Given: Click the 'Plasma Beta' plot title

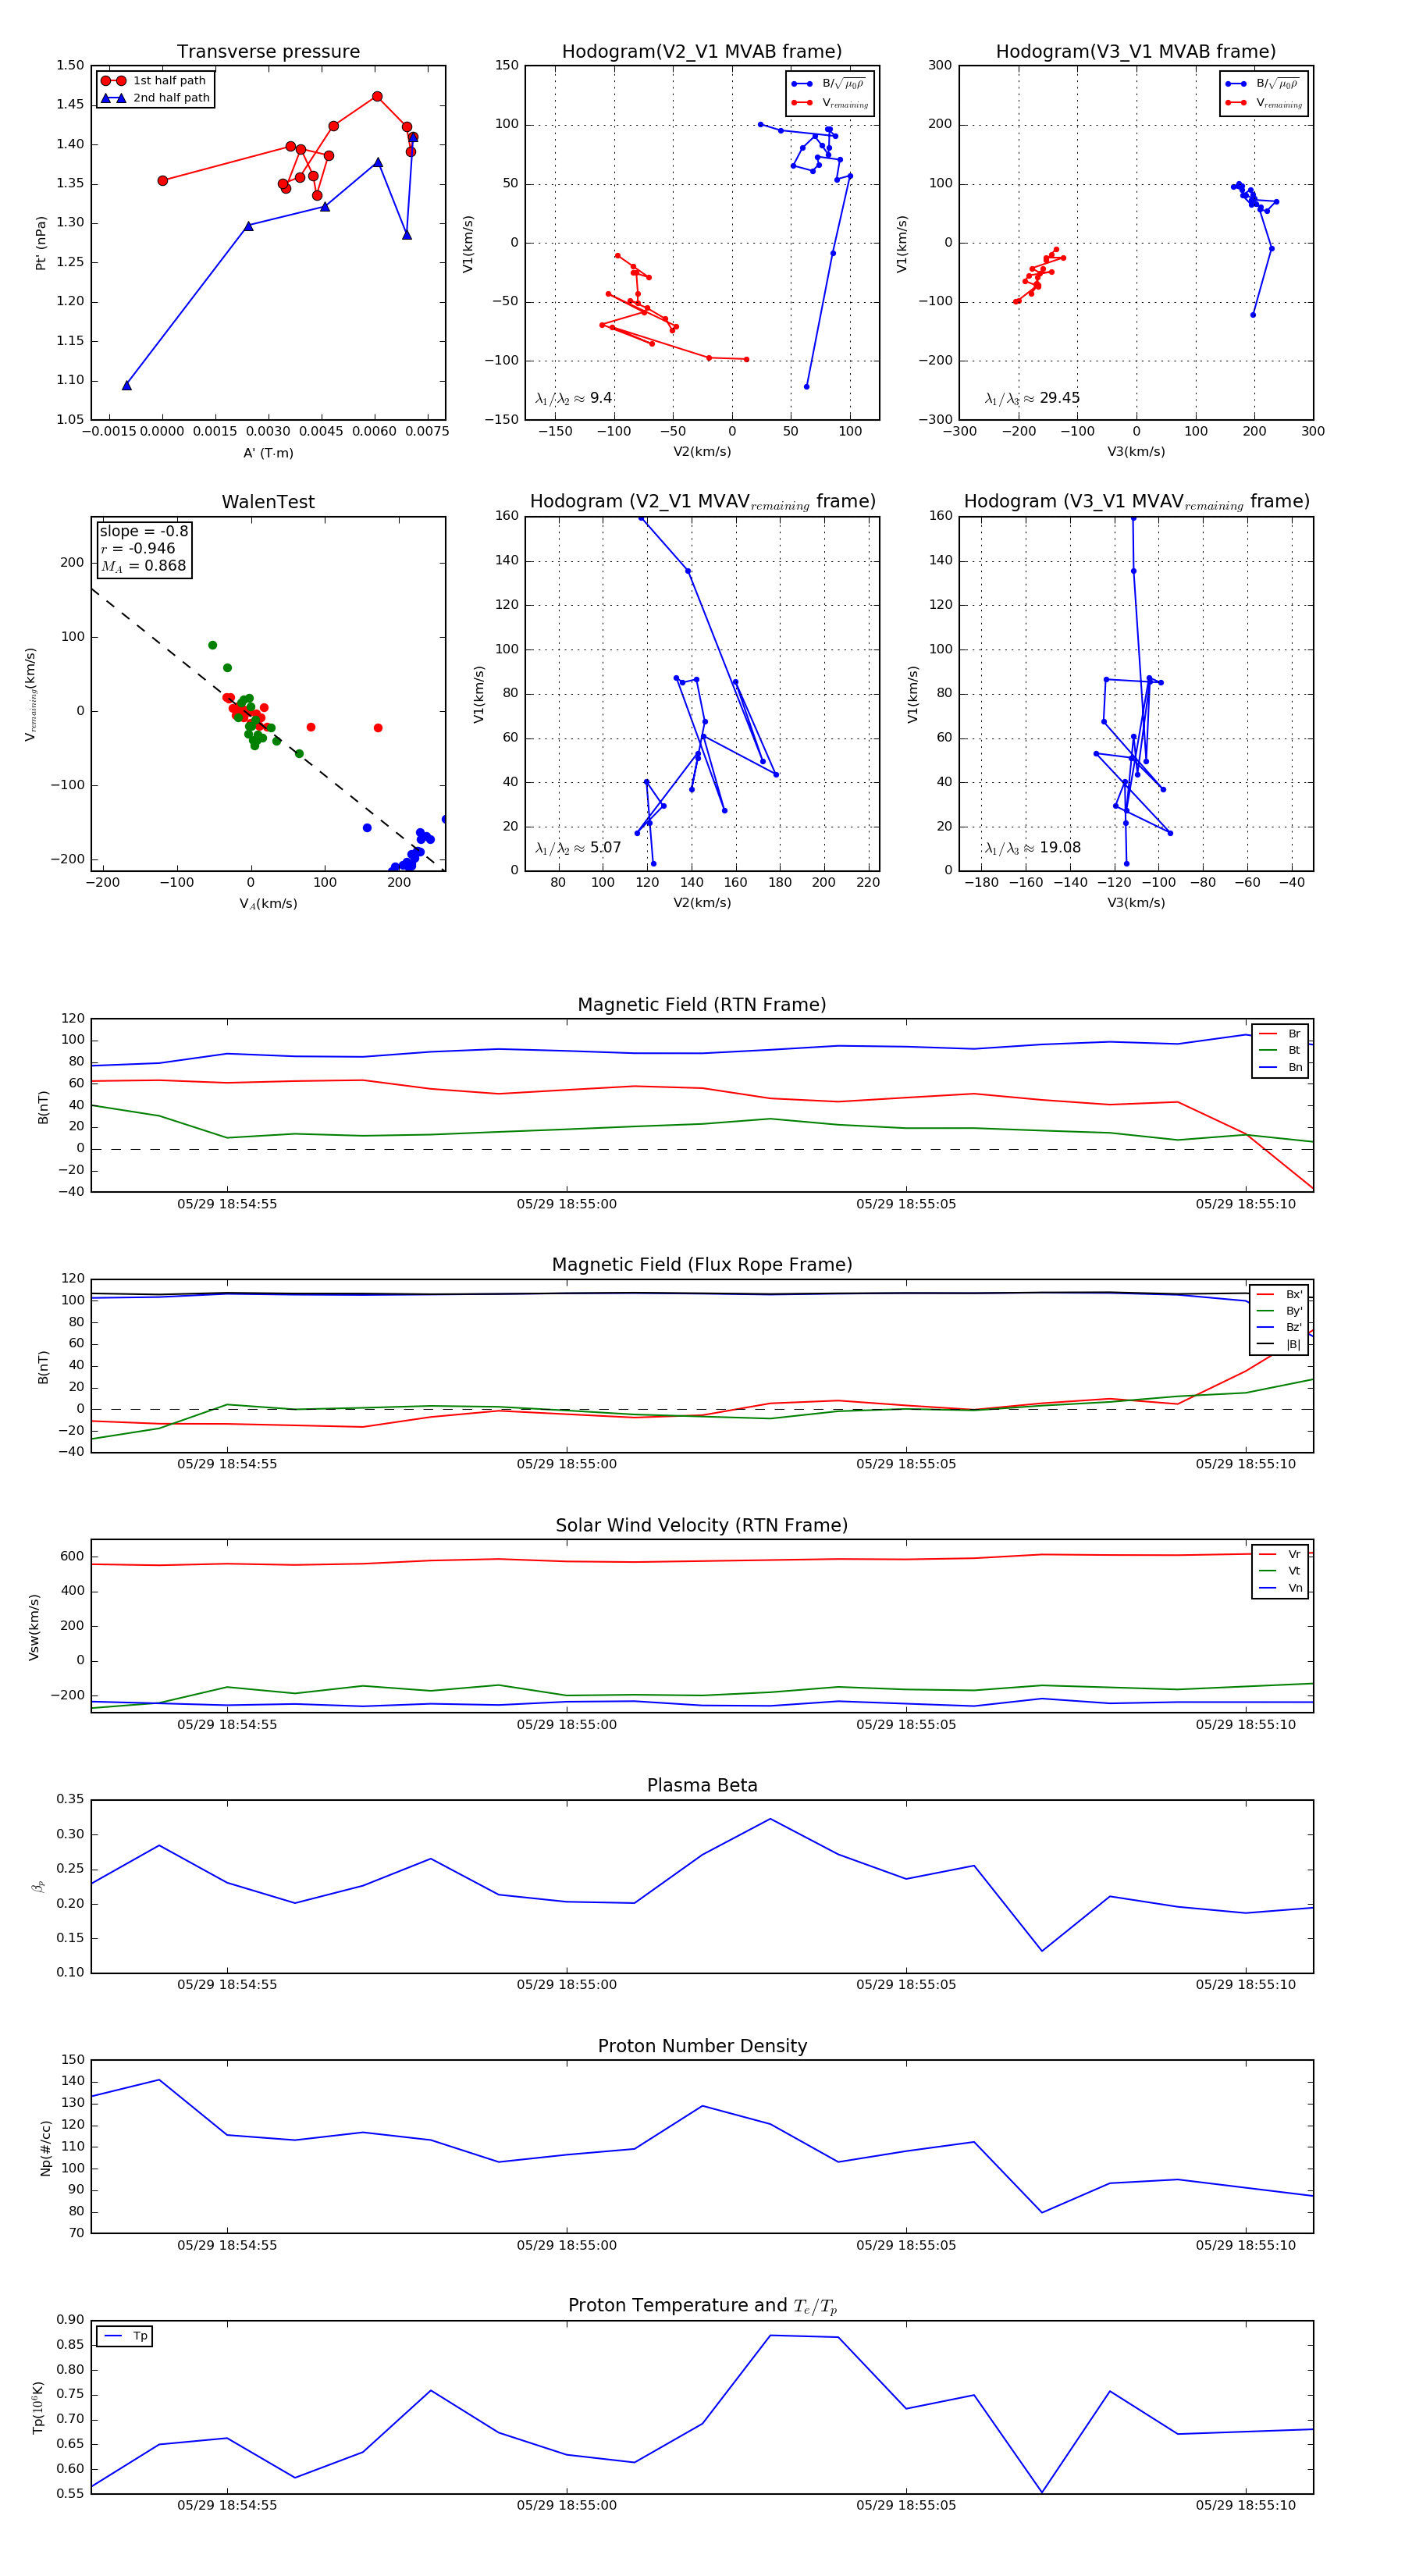Looking at the screenshot, I should coord(702,1786).
